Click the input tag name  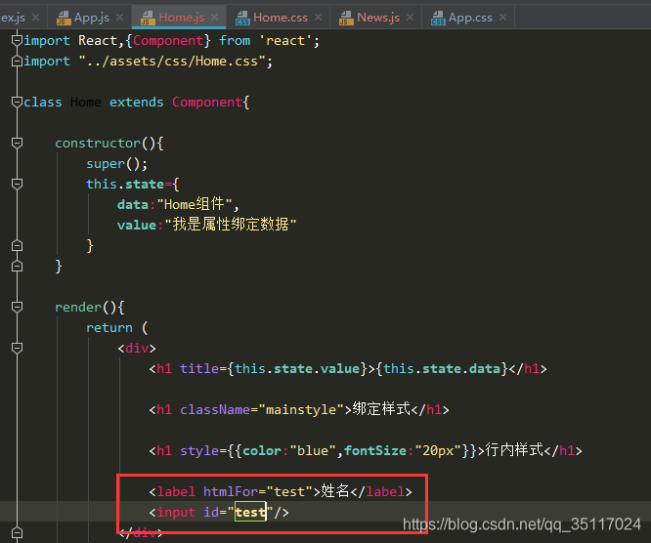tap(176, 513)
